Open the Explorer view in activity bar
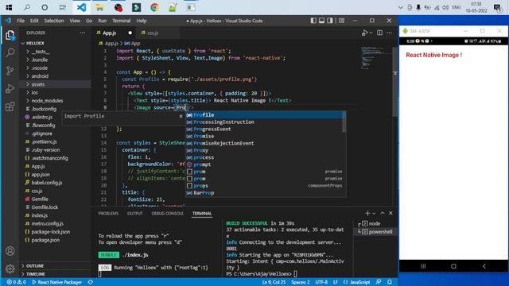 click(10, 35)
